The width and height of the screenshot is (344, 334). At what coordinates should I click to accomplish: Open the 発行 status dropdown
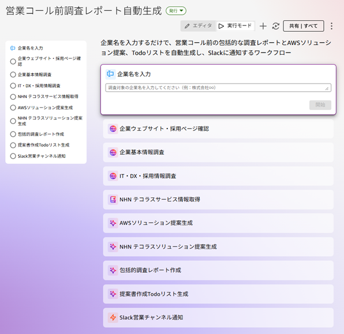tap(176, 11)
